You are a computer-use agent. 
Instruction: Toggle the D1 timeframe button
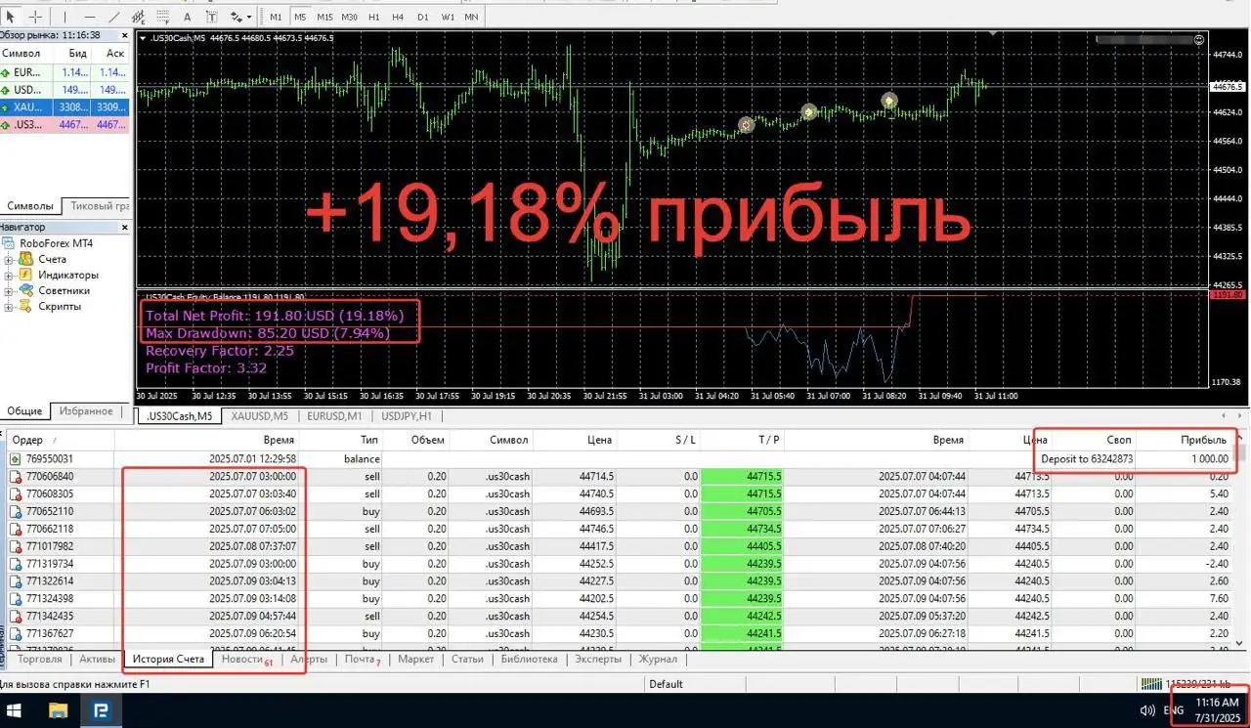423,17
